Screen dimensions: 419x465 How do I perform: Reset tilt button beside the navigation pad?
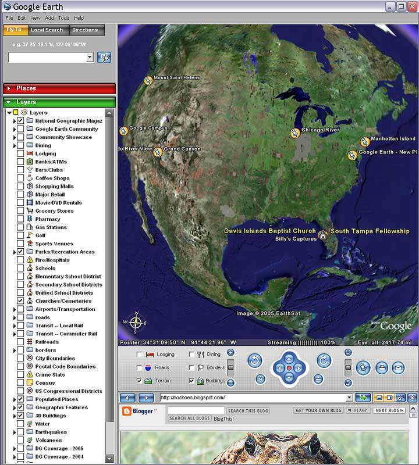[x=318, y=379]
